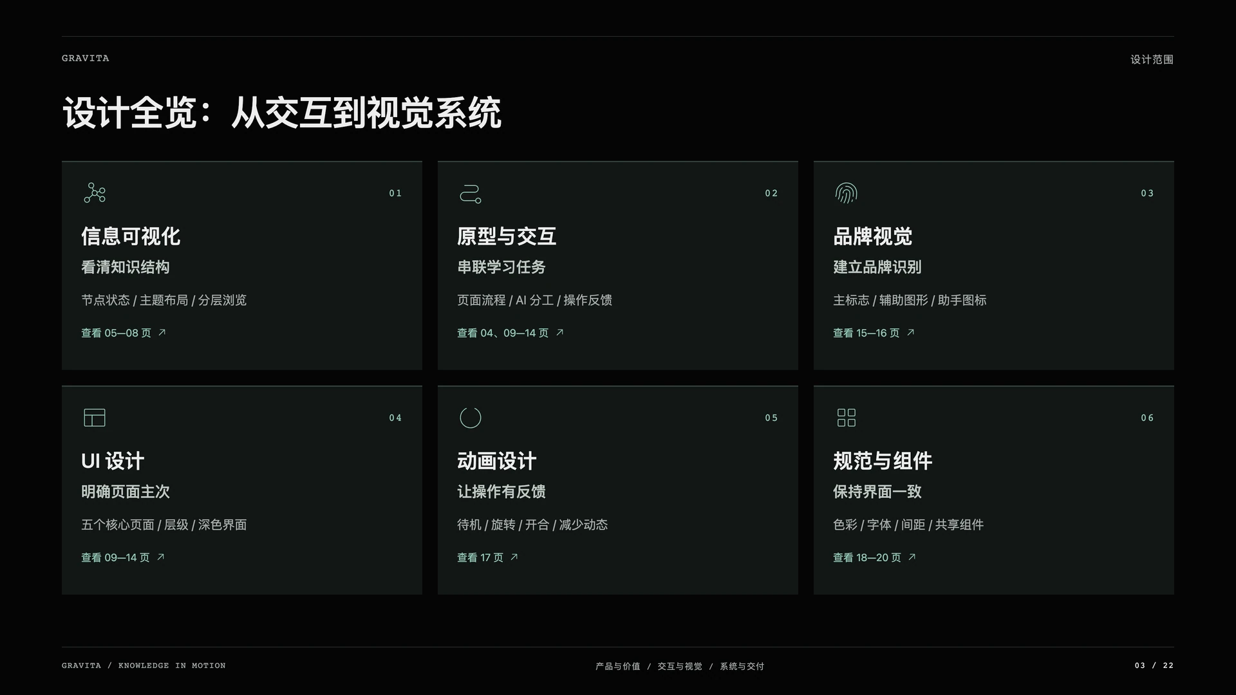This screenshot has height=695, width=1236.
Task: Click the arrow next to 查看 18—20 页
Action: pyautogui.click(x=912, y=557)
